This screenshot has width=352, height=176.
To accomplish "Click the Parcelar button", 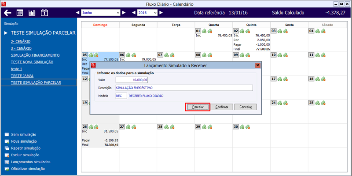I will click(198, 107).
